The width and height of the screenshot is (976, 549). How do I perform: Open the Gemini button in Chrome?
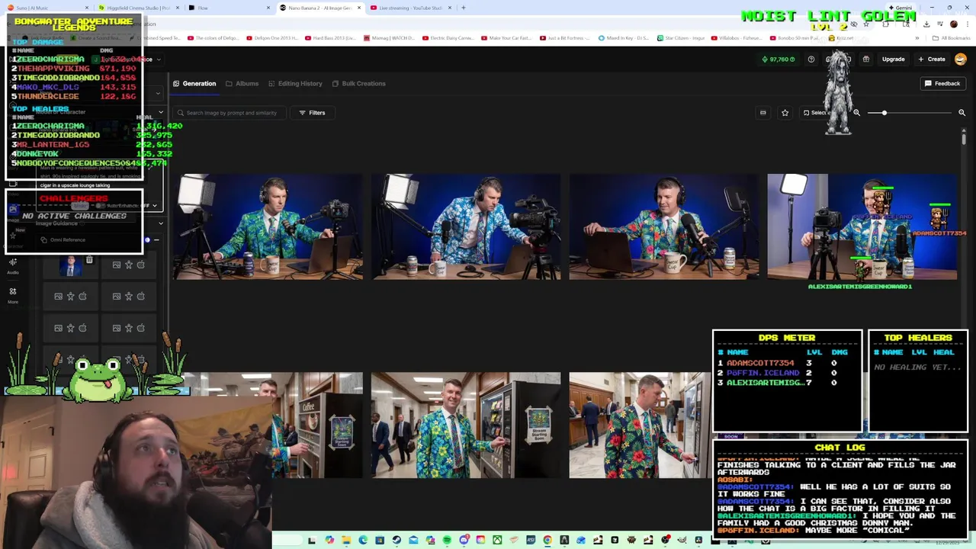click(899, 8)
